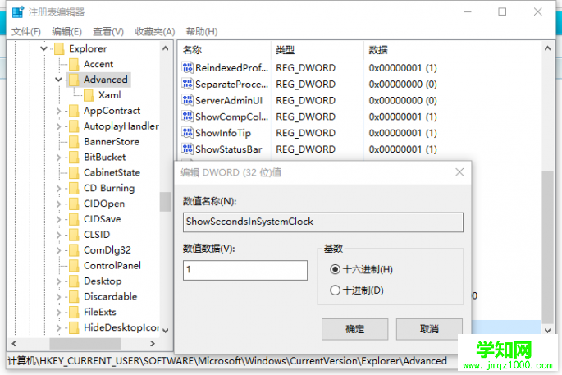This screenshot has height=375, width=562.
Task: Click the ShowInfoTip DWORD value icon
Action: pos(187,133)
